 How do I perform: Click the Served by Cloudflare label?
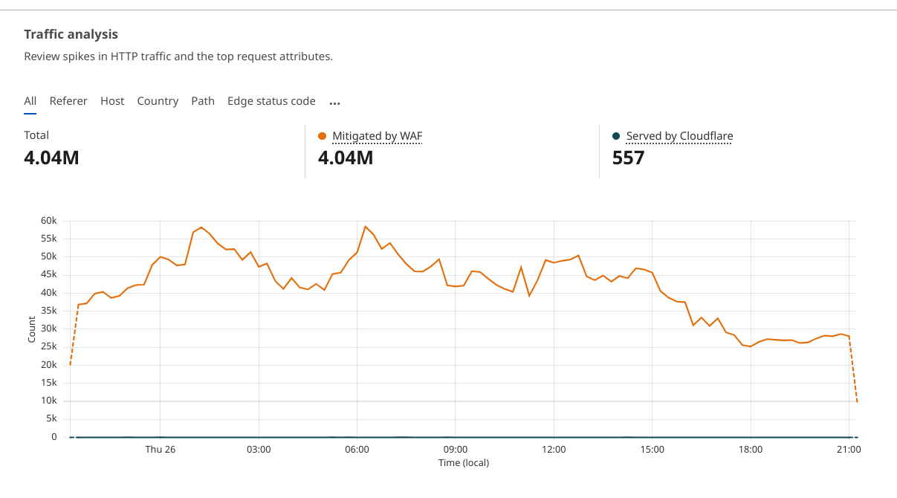point(679,136)
